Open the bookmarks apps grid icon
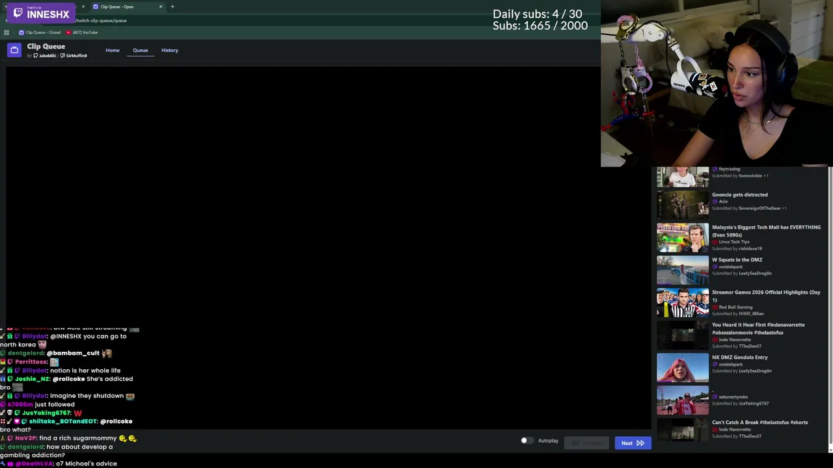The height and width of the screenshot is (468, 833). click(x=7, y=32)
